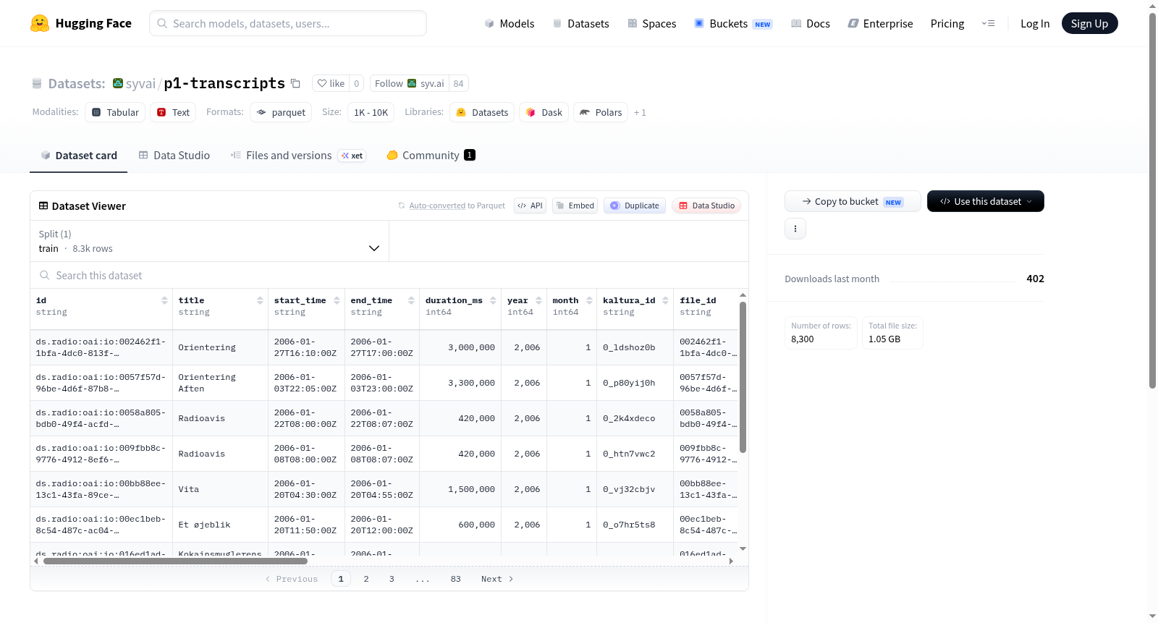Focus the Search models, datasets, users field
This screenshot has width=1158, height=623.
(x=288, y=23)
